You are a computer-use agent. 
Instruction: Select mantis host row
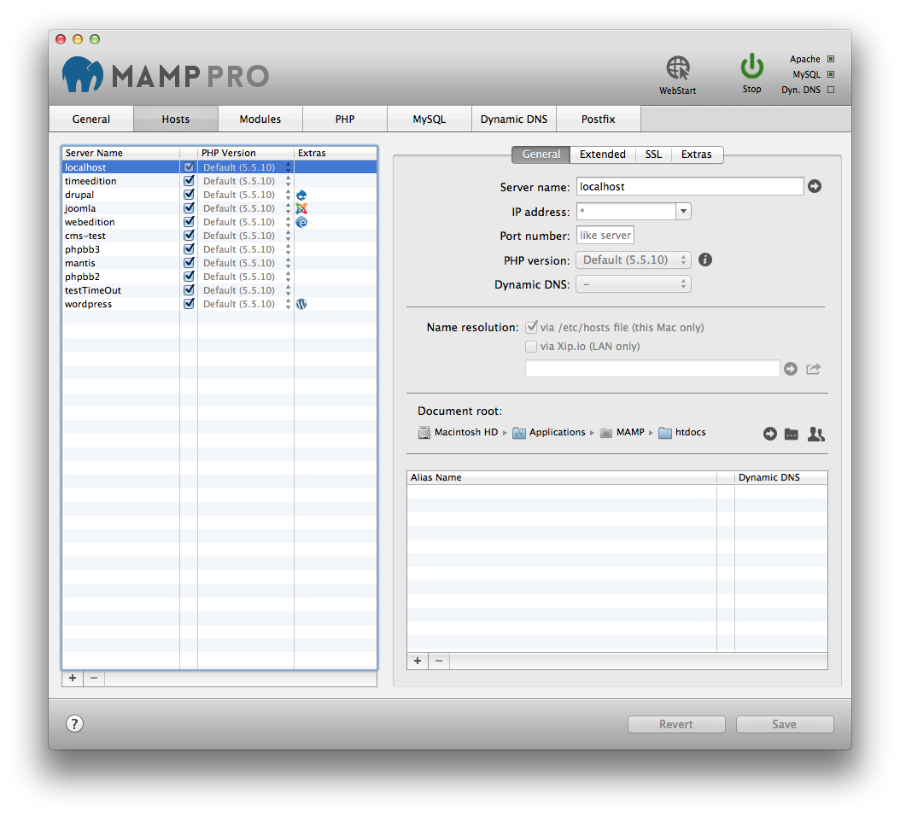219,263
